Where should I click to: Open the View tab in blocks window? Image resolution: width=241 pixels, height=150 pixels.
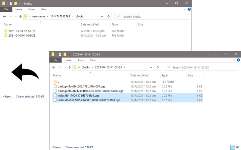pyautogui.click(x=44, y=10)
